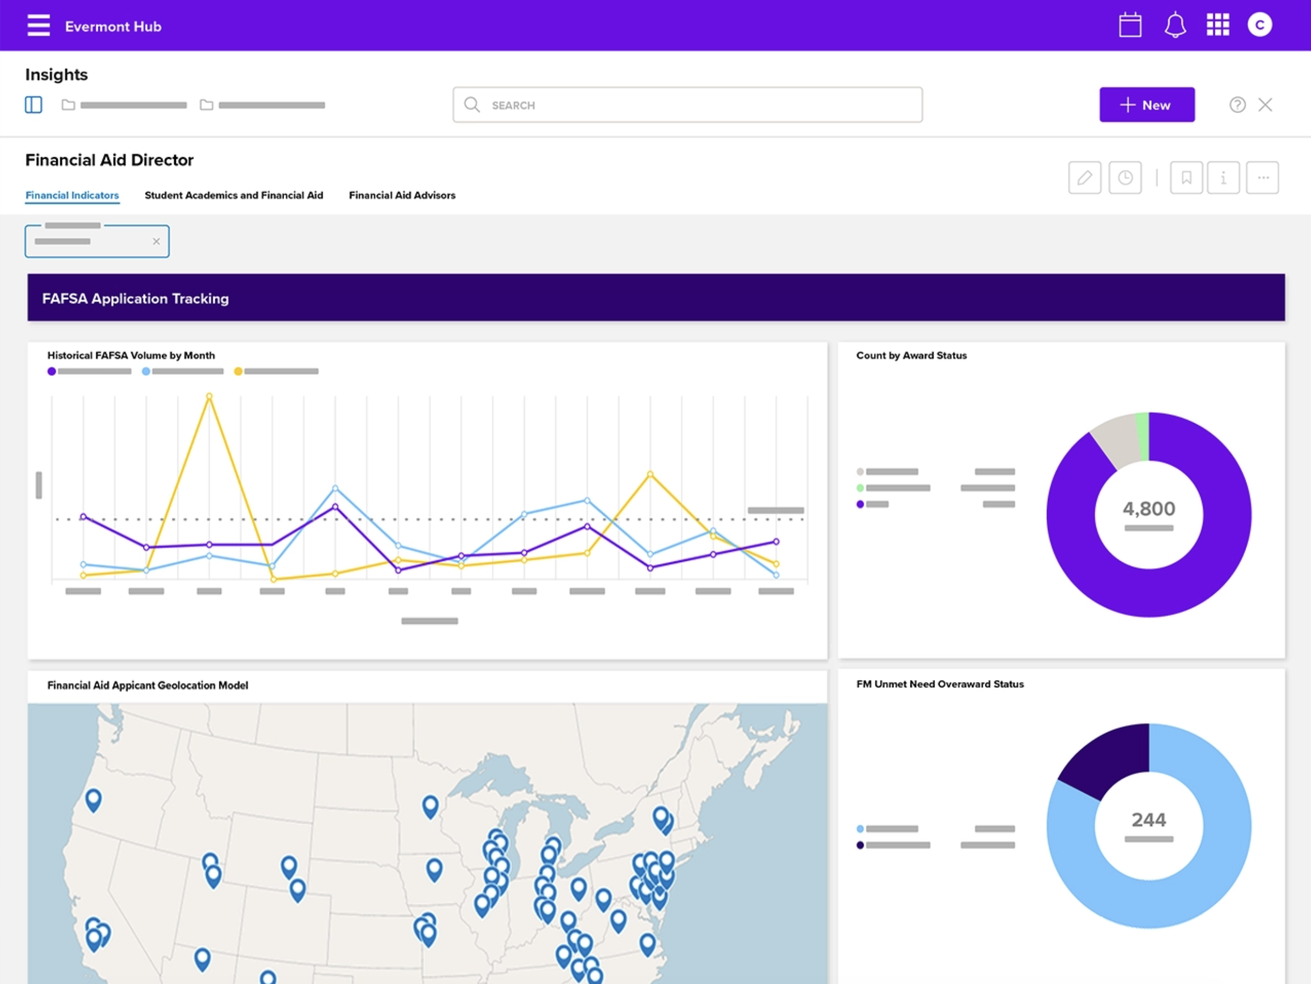Bookmark this dashboard
Image resolution: width=1311 pixels, height=984 pixels.
point(1186,178)
